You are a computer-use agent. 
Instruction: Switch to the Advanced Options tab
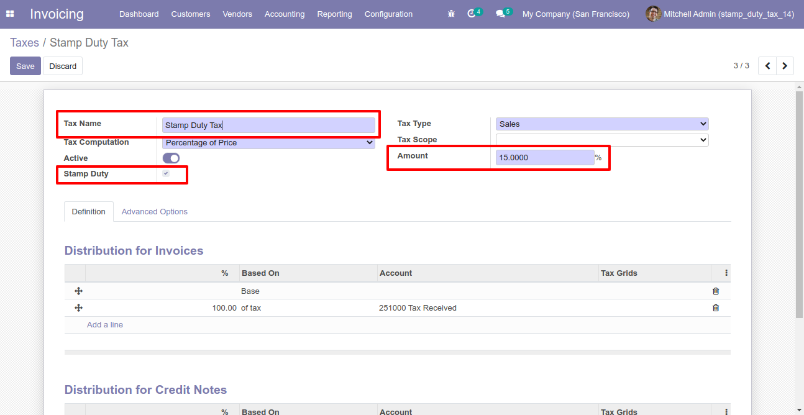coord(155,211)
